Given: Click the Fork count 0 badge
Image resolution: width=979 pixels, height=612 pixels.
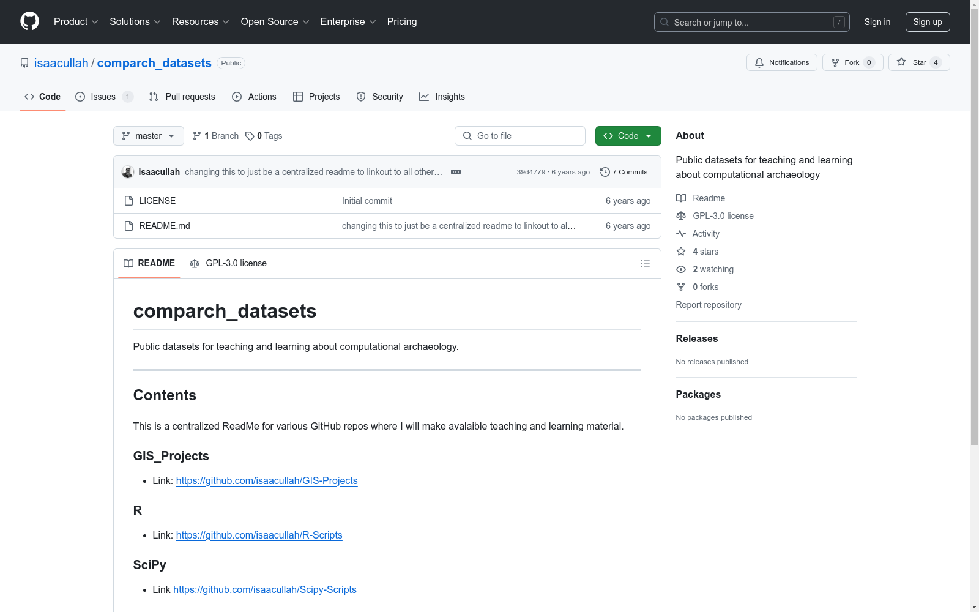Looking at the screenshot, I should [869, 62].
